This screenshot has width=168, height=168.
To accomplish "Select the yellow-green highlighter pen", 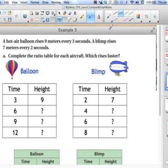I will point(82,16).
